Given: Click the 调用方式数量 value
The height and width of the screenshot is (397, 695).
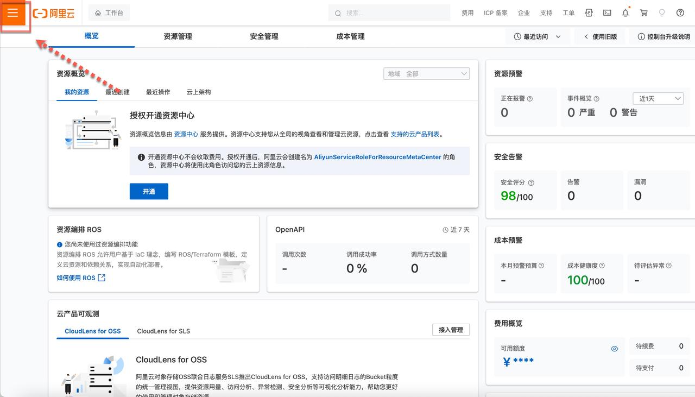Looking at the screenshot, I should point(415,268).
